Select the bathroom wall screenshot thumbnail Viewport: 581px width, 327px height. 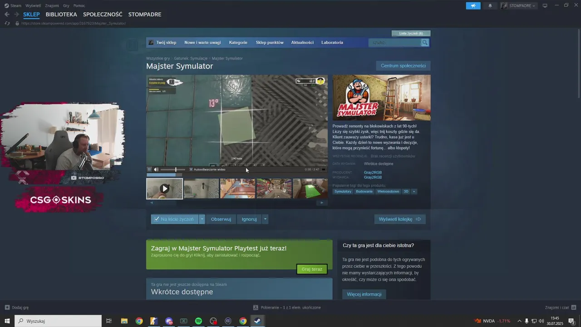[201, 188]
